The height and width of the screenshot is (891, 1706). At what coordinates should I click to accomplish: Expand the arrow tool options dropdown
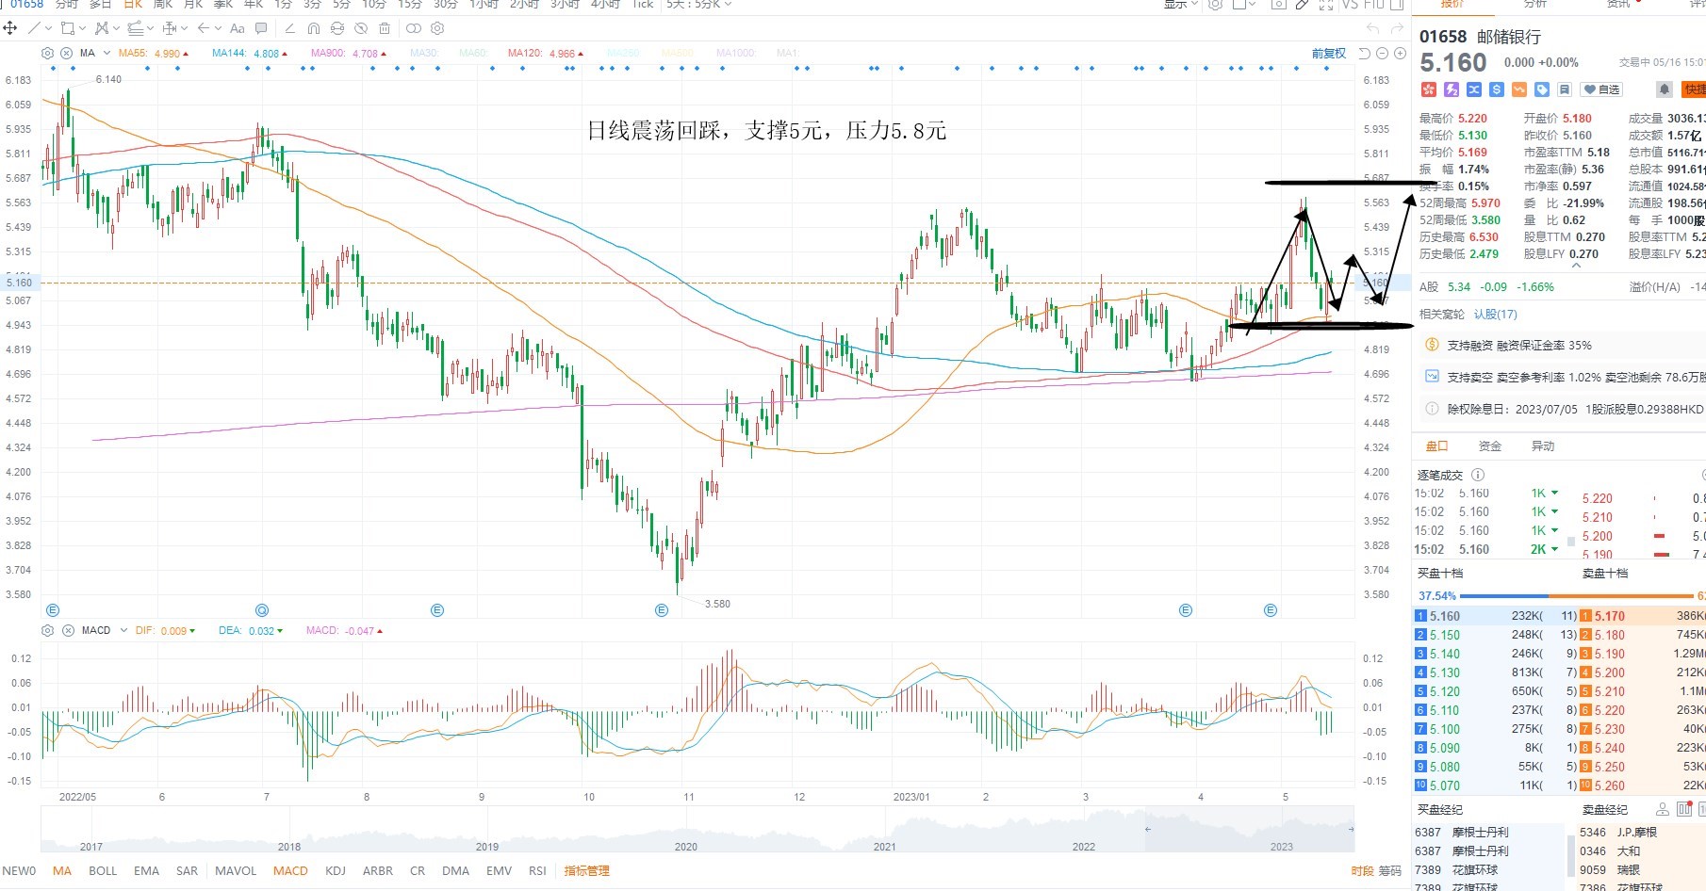coord(218,28)
